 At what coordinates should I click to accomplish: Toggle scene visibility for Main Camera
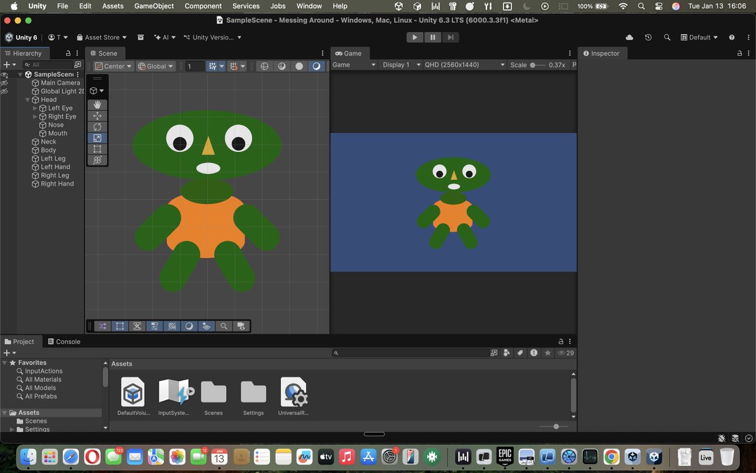tap(4, 83)
